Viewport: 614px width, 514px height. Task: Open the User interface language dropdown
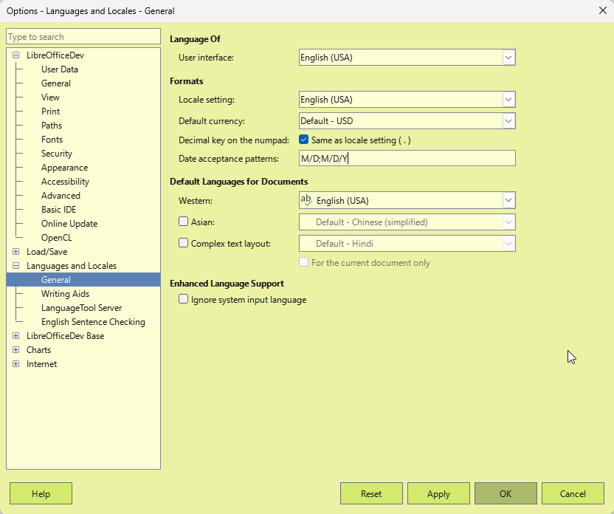508,58
